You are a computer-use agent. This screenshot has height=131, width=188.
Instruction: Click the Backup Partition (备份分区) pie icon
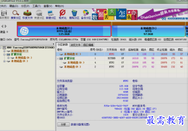click(86, 15)
